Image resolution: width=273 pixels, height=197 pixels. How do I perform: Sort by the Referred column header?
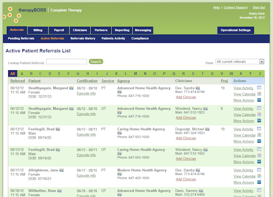(18, 81)
